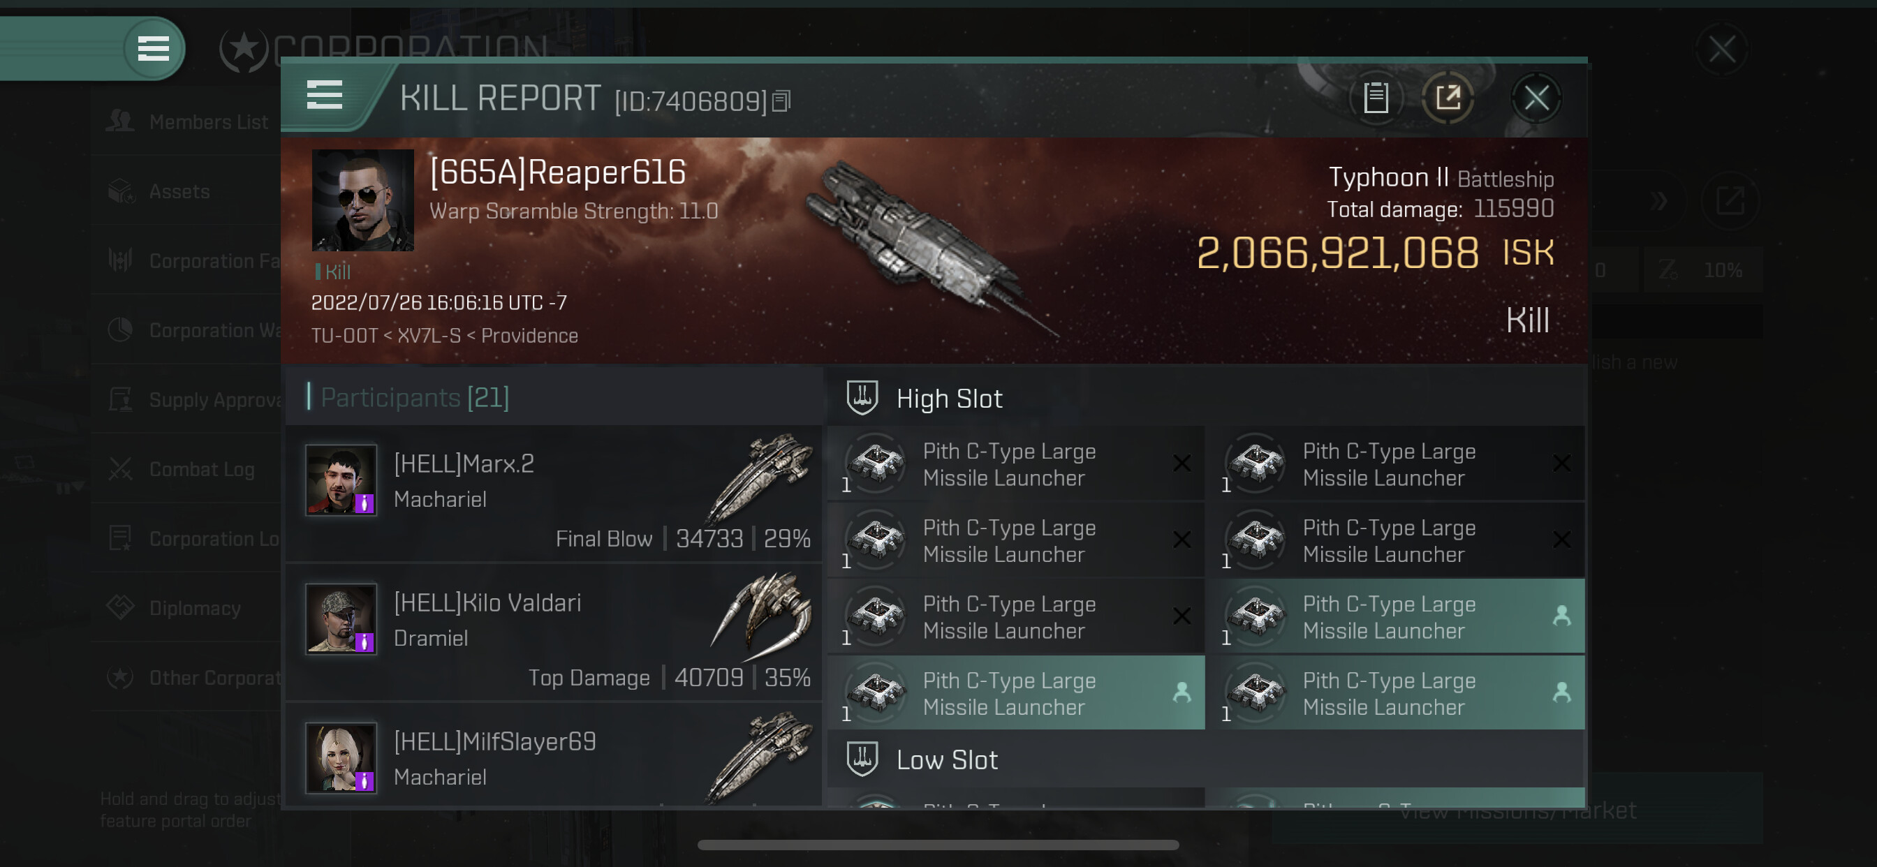Viewport: 1877px width, 867px height.
Task: Open Marx.2's participant portrait
Action: 340,480
